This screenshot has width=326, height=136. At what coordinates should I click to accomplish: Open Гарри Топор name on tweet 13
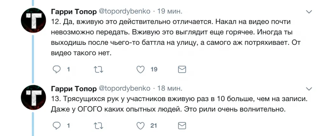pyautogui.click(x=74, y=88)
